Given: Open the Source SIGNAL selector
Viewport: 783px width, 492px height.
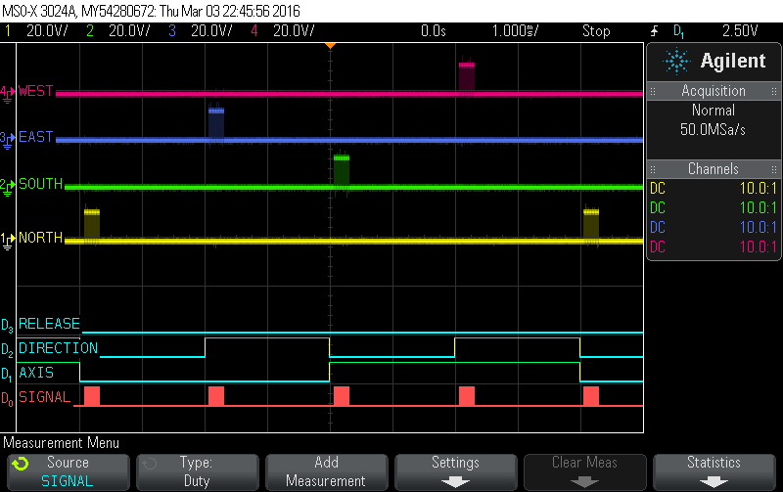Looking at the screenshot, I should (67, 471).
